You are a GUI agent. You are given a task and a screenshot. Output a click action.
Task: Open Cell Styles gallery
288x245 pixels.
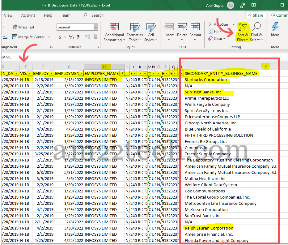pos(150,32)
